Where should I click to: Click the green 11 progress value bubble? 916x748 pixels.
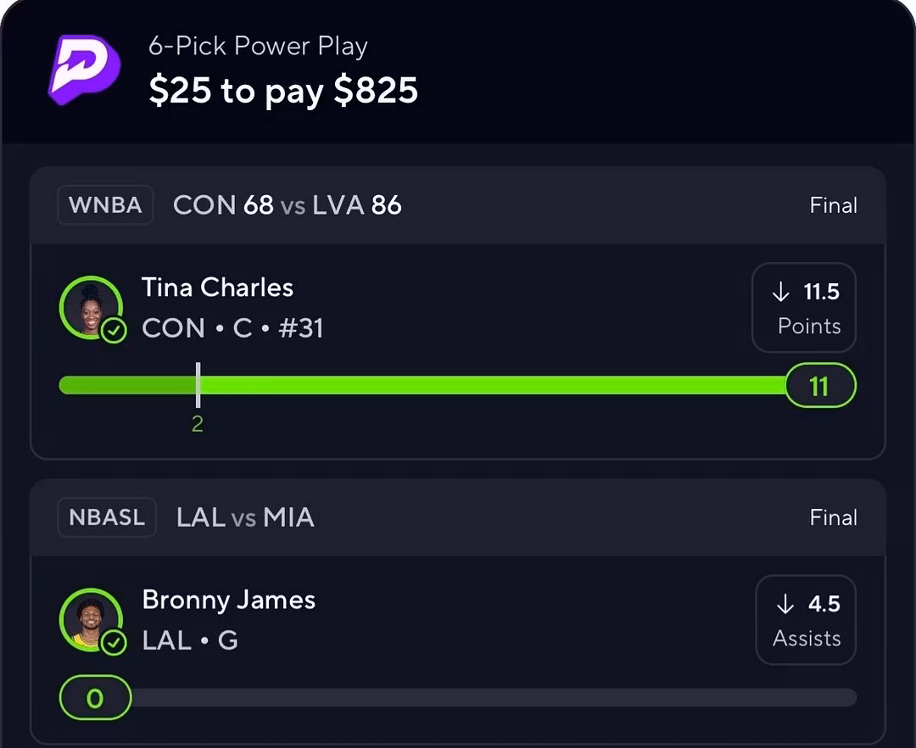tap(820, 386)
